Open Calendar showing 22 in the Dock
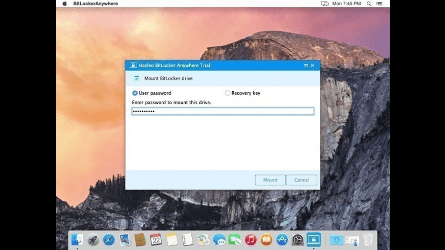 pyautogui.click(x=156, y=240)
